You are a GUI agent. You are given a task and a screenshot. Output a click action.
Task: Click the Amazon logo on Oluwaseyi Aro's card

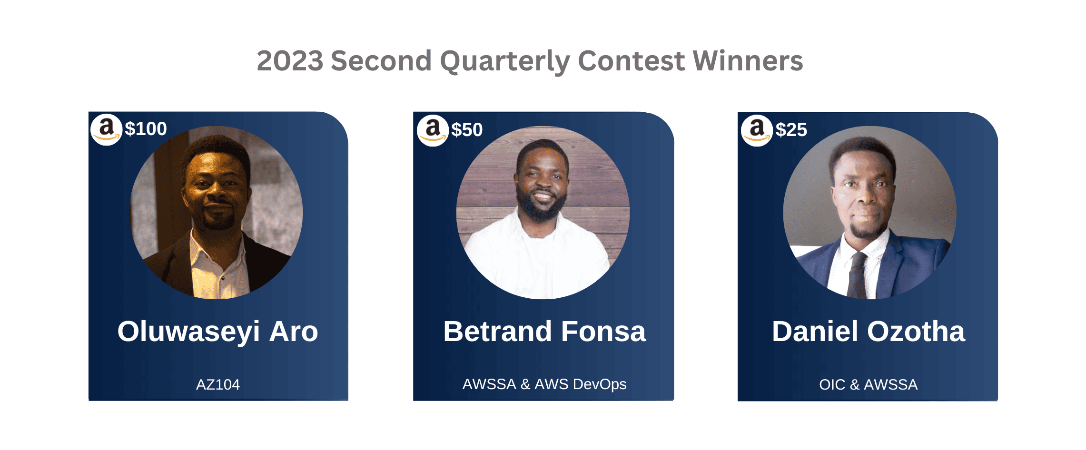[107, 129]
